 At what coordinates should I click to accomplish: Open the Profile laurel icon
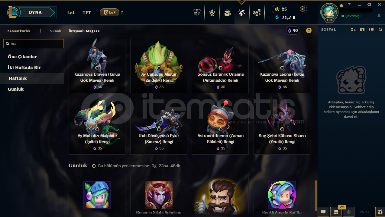pyautogui.click(x=212, y=13)
